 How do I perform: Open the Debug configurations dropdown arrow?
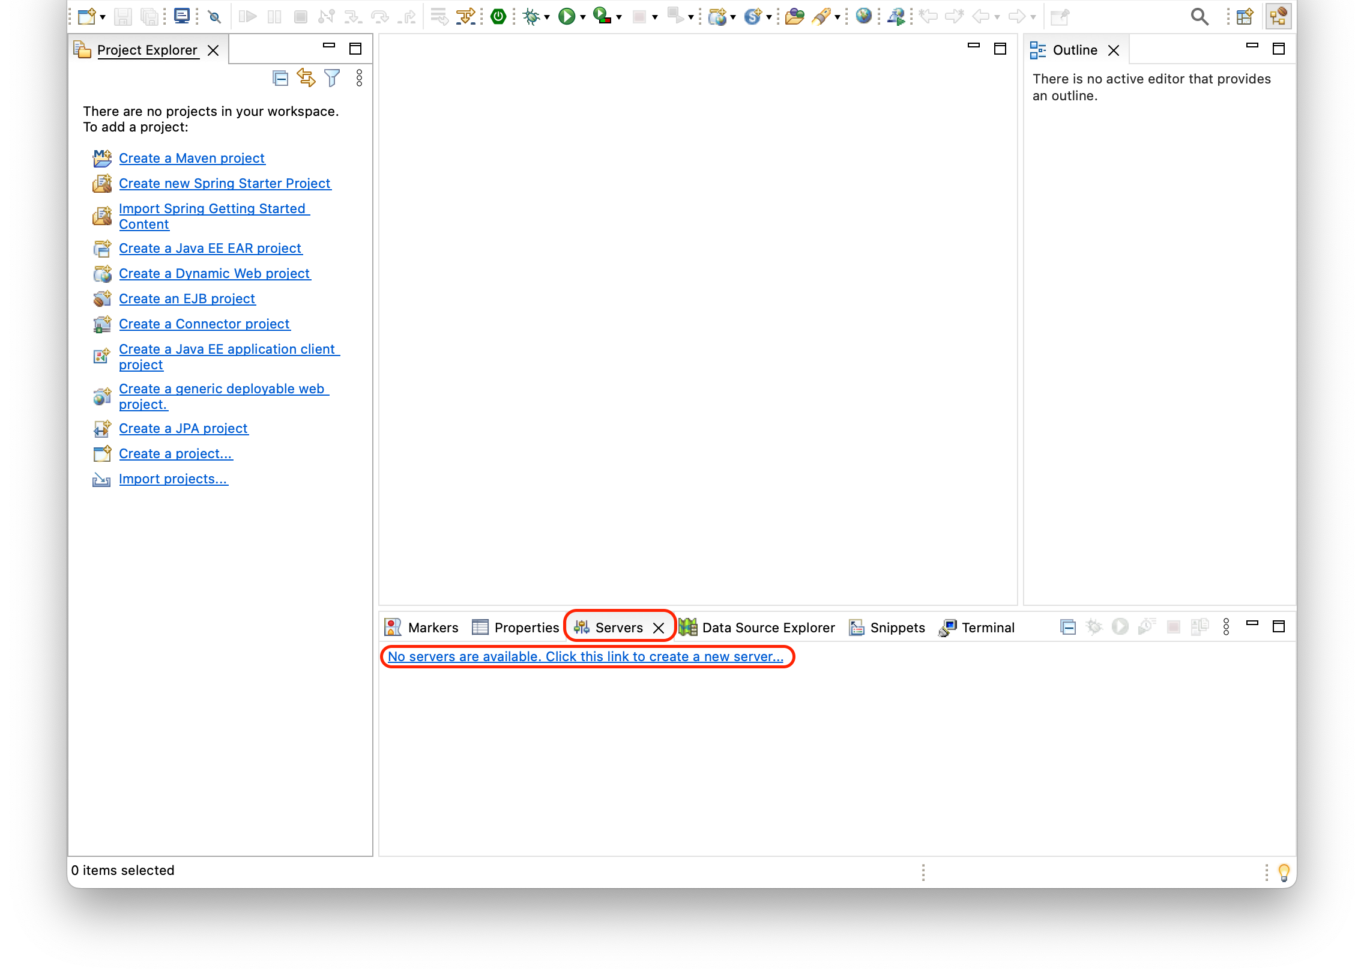[x=548, y=17]
